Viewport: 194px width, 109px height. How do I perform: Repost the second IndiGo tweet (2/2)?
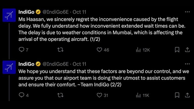[x=60, y=95]
